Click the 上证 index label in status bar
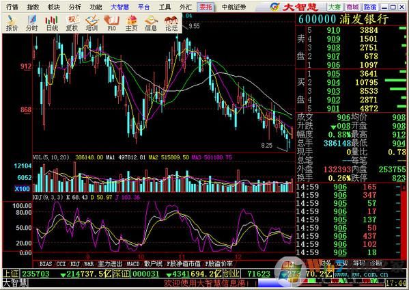This screenshot has width=409, height=290. pyautogui.click(x=11, y=274)
